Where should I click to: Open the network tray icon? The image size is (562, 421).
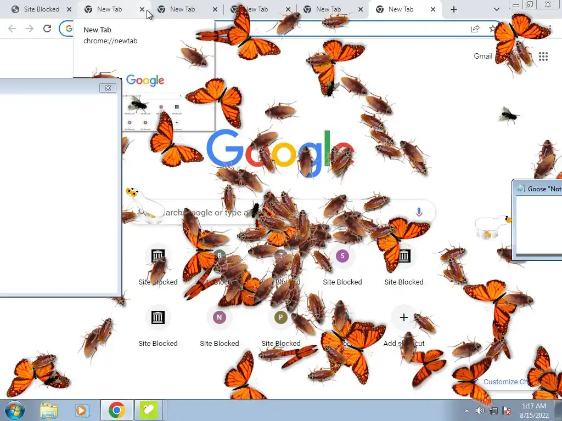[493, 411]
